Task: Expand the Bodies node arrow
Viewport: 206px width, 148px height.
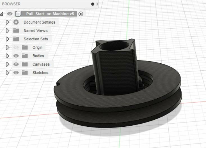Action: click(8, 56)
